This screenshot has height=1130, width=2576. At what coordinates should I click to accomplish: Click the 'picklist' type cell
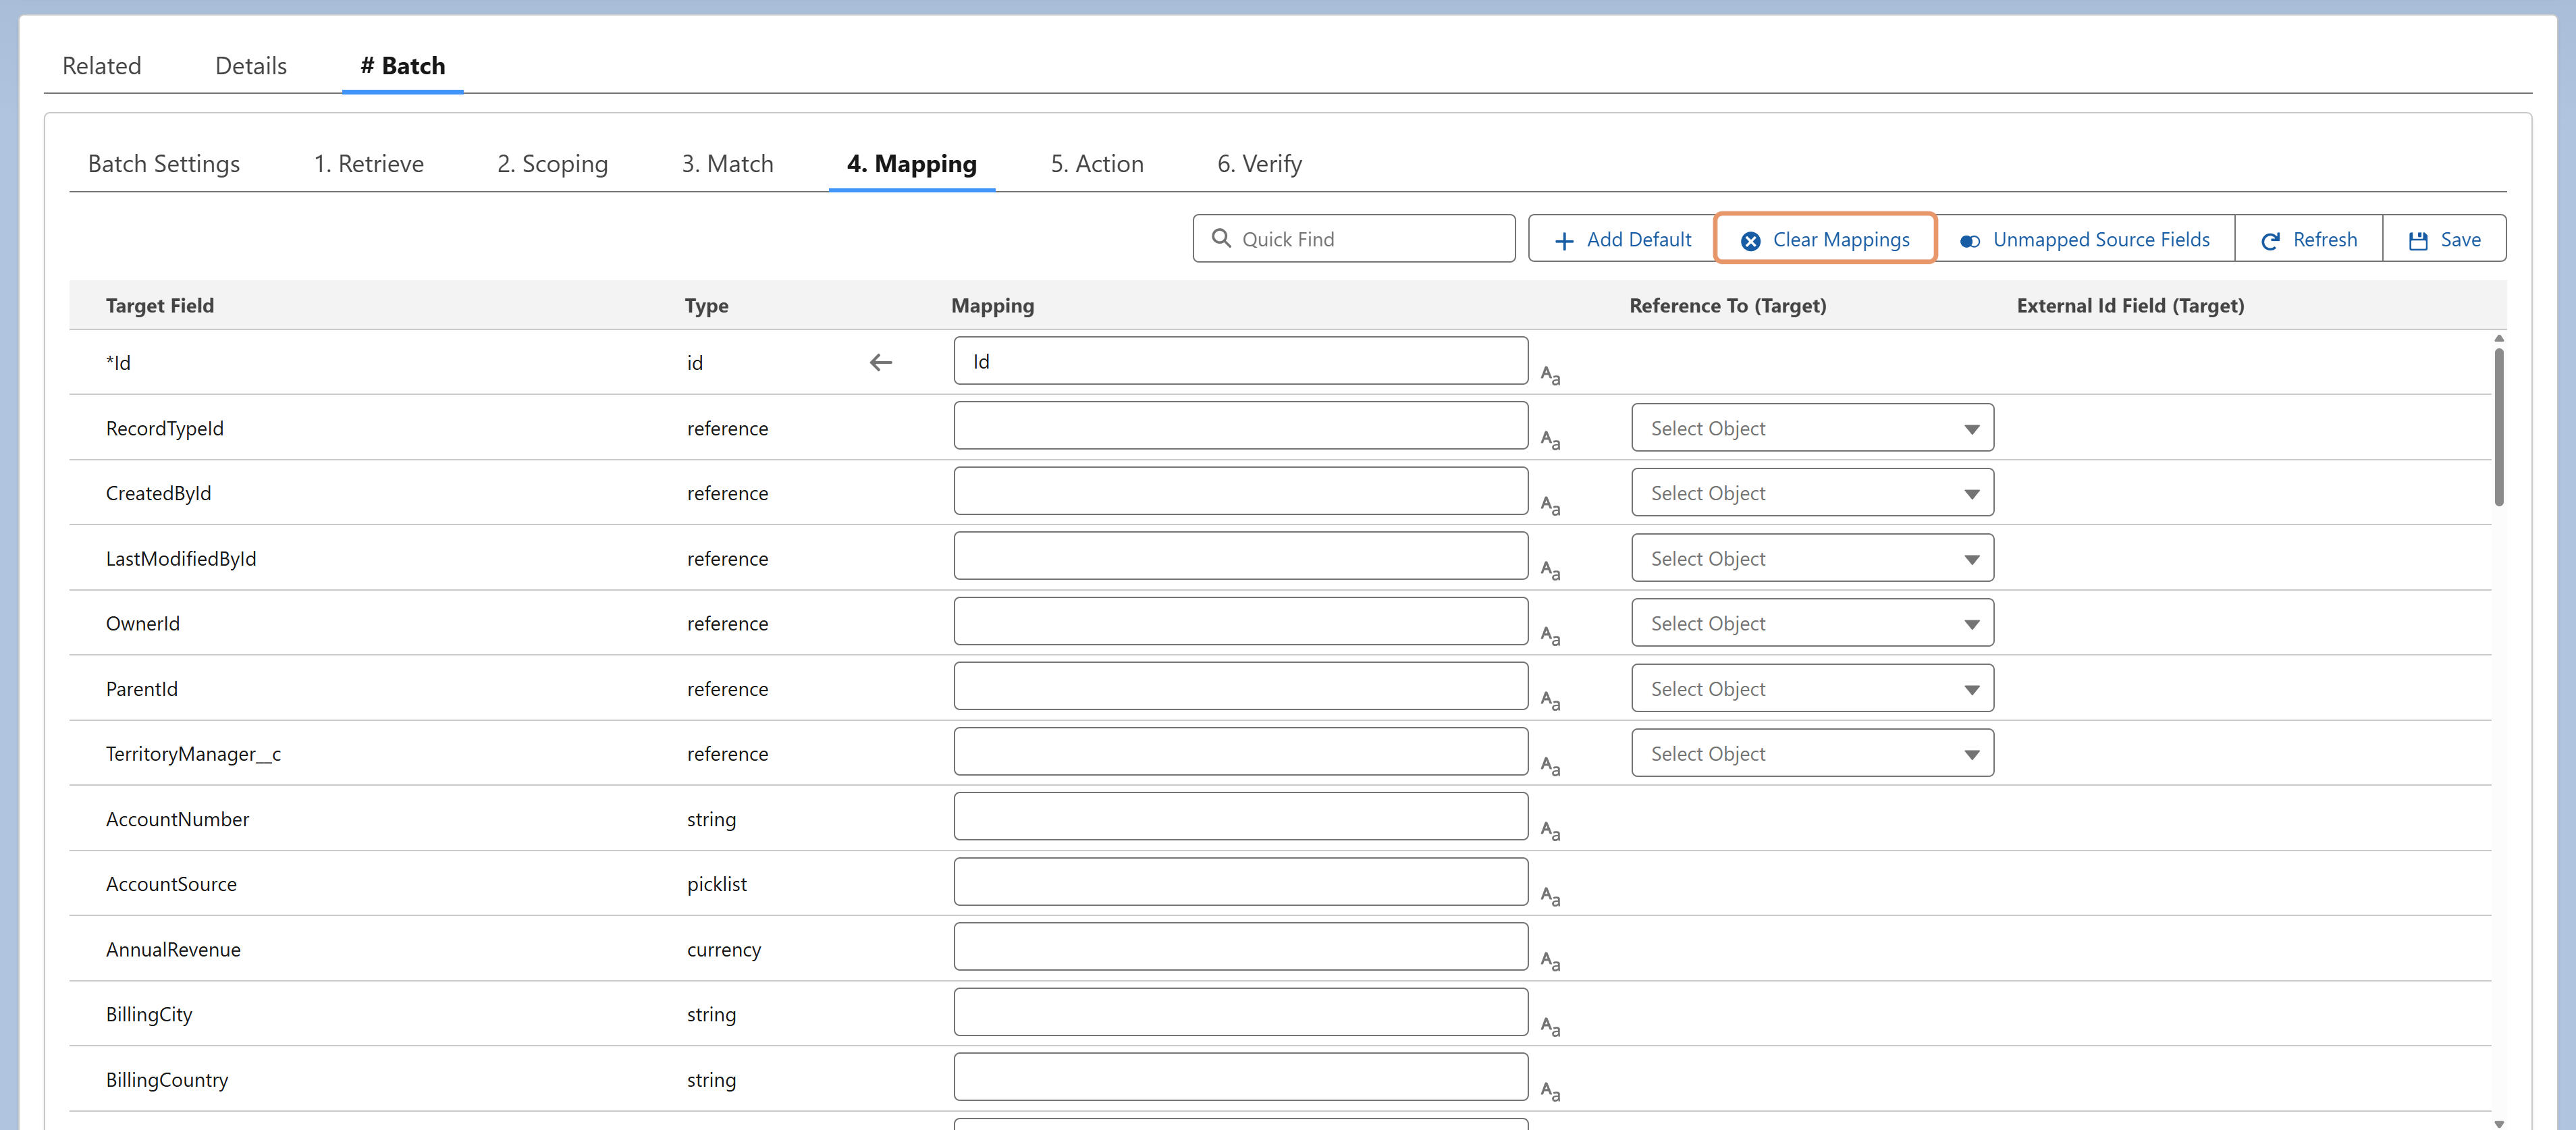tap(717, 884)
